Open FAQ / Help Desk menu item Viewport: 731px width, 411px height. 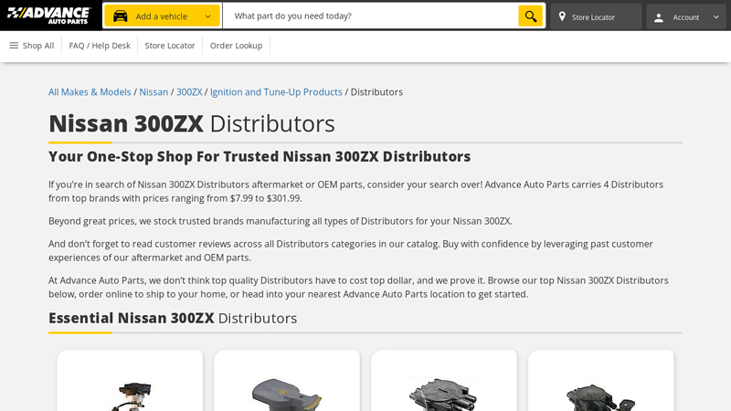click(x=100, y=46)
